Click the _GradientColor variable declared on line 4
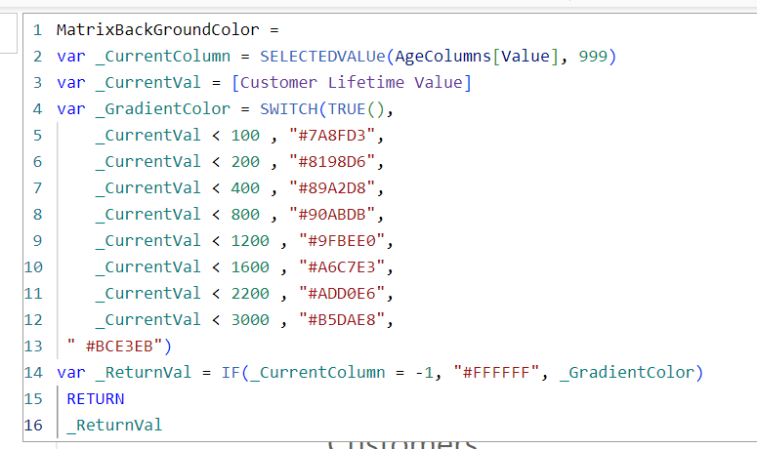The image size is (757, 449). tap(163, 109)
